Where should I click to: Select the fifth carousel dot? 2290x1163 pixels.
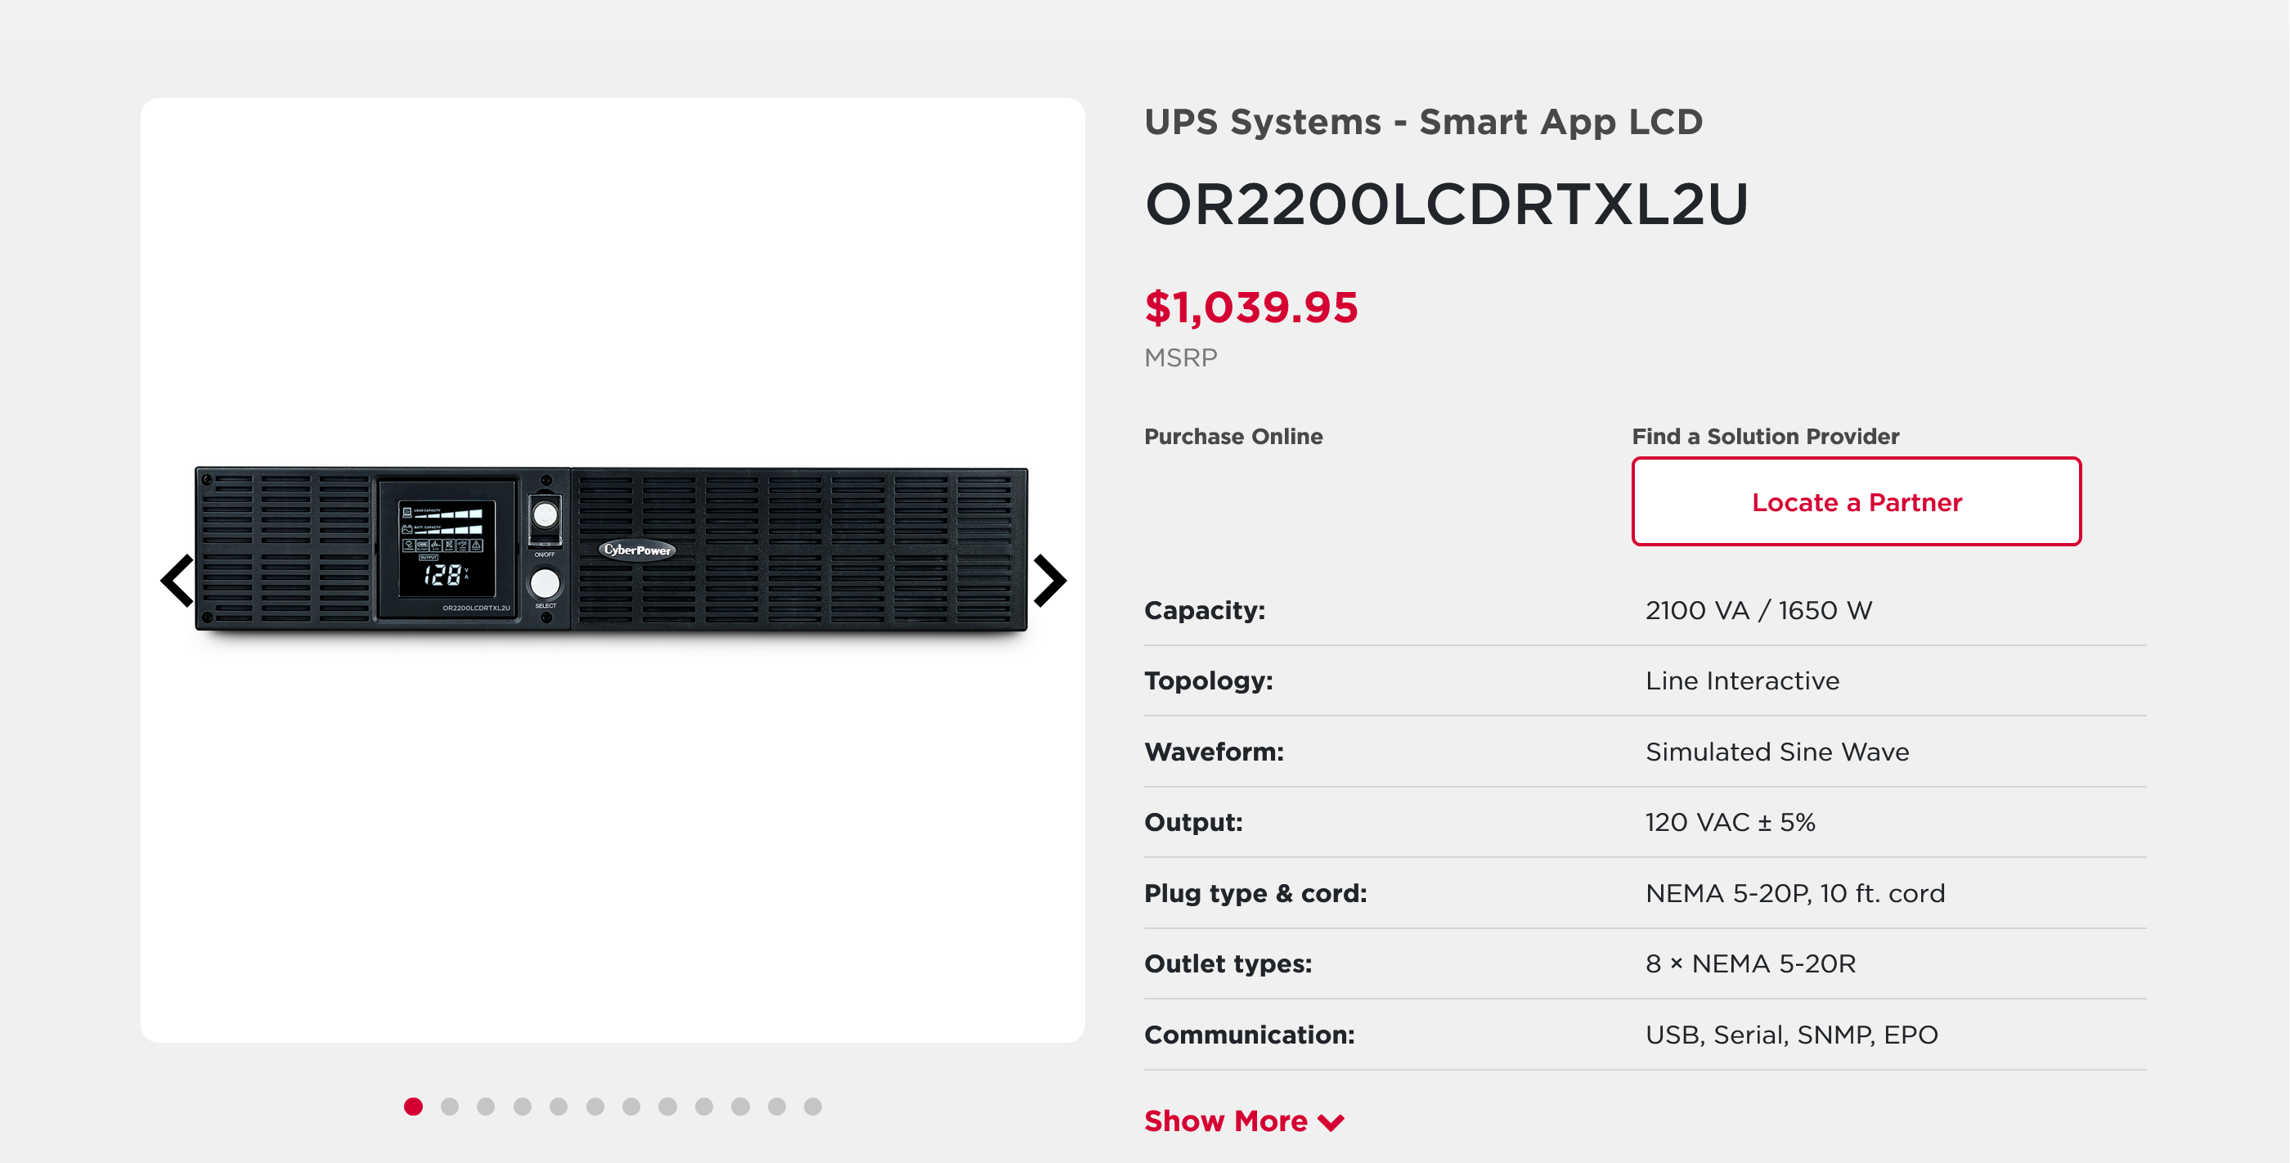click(x=559, y=1106)
